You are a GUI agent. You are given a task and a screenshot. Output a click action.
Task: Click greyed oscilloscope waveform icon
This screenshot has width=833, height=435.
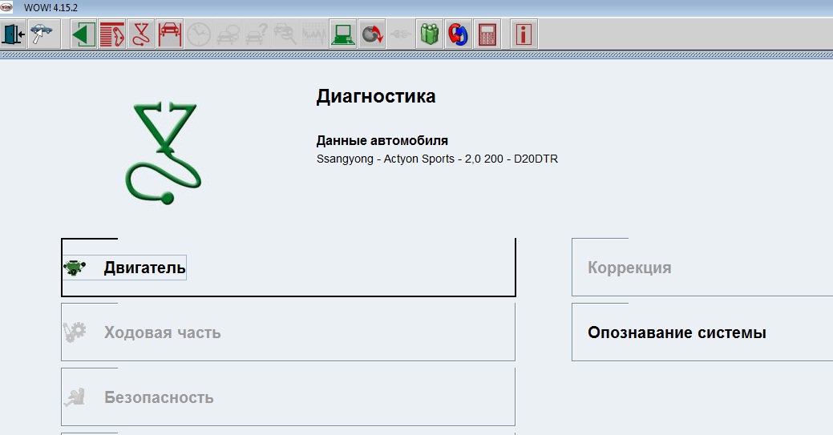[x=313, y=34]
